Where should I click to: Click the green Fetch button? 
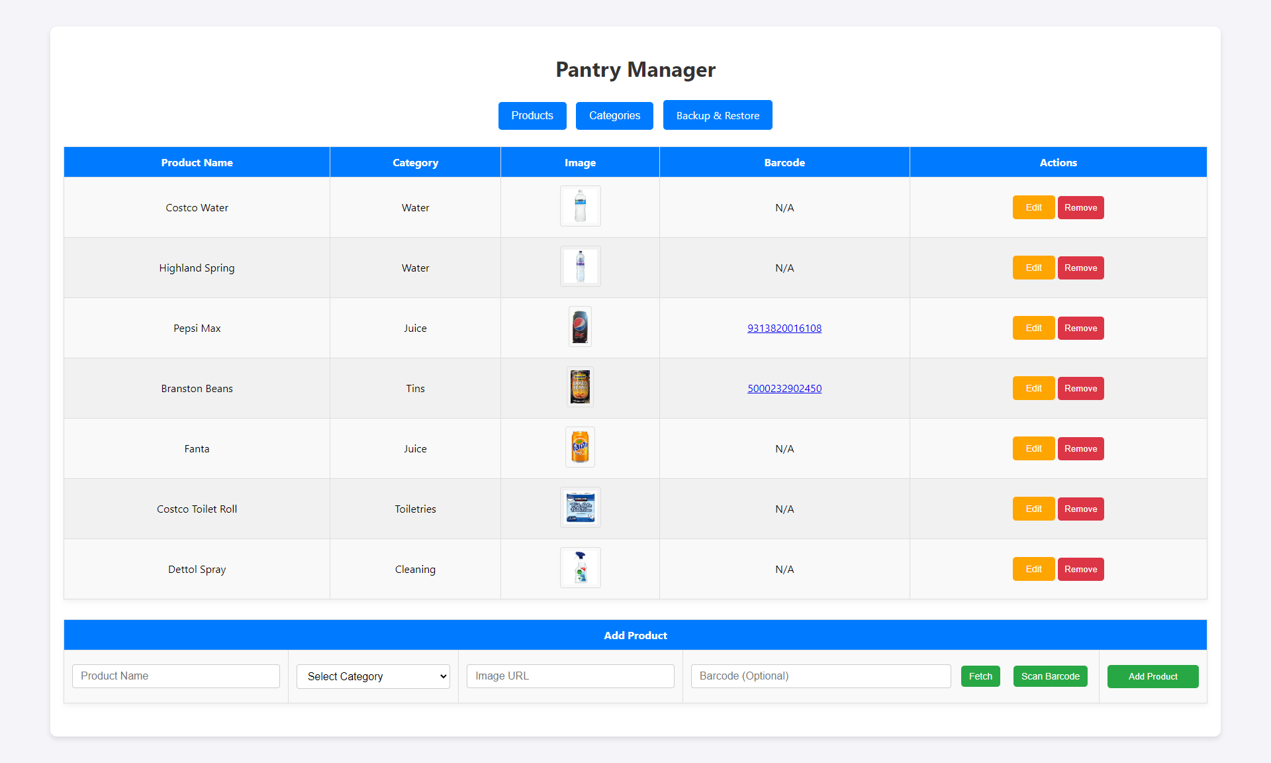980,676
